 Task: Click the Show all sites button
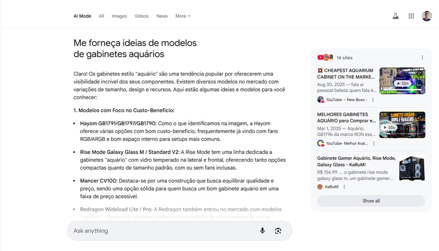[x=371, y=201]
